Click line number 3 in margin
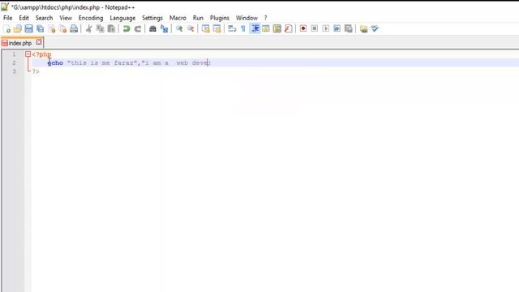The height and width of the screenshot is (292, 519). pyautogui.click(x=14, y=71)
